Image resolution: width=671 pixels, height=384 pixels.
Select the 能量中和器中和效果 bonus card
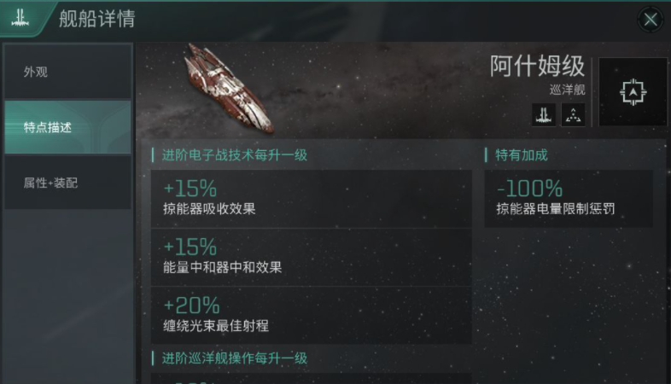click(x=311, y=257)
